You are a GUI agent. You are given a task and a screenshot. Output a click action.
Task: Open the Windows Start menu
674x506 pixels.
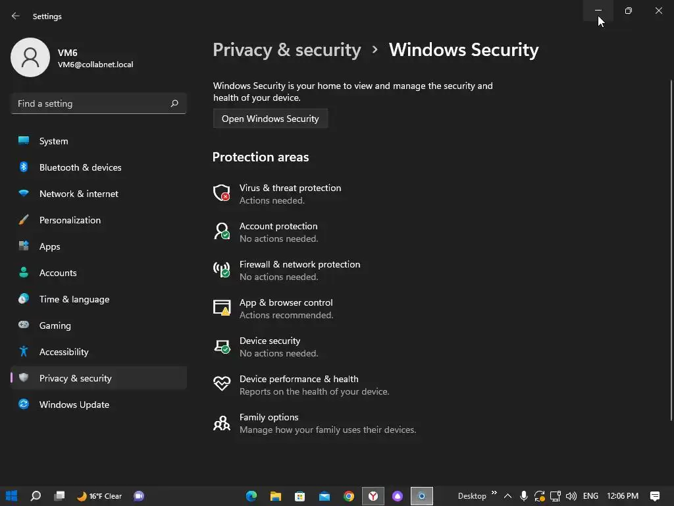pos(11,495)
